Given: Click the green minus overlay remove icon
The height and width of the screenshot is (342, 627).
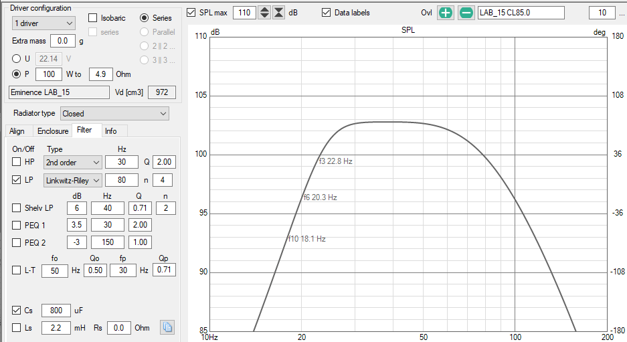Looking at the screenshot, I should click(466, 13).
